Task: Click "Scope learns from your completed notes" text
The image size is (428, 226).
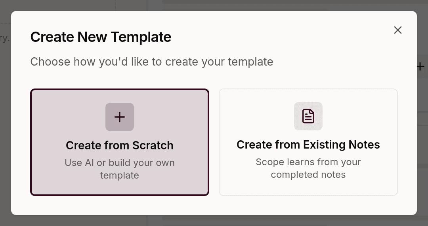Action: [x=308, y=168]
